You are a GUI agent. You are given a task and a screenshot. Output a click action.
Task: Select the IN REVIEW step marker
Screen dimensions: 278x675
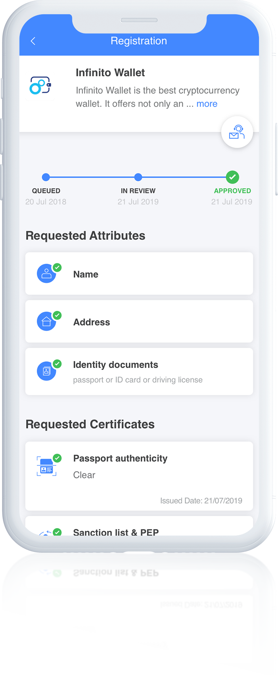click(x=138, y=177)
